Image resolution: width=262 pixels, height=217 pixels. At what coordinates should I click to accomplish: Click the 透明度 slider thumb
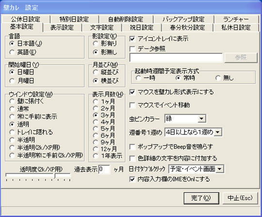55,176
